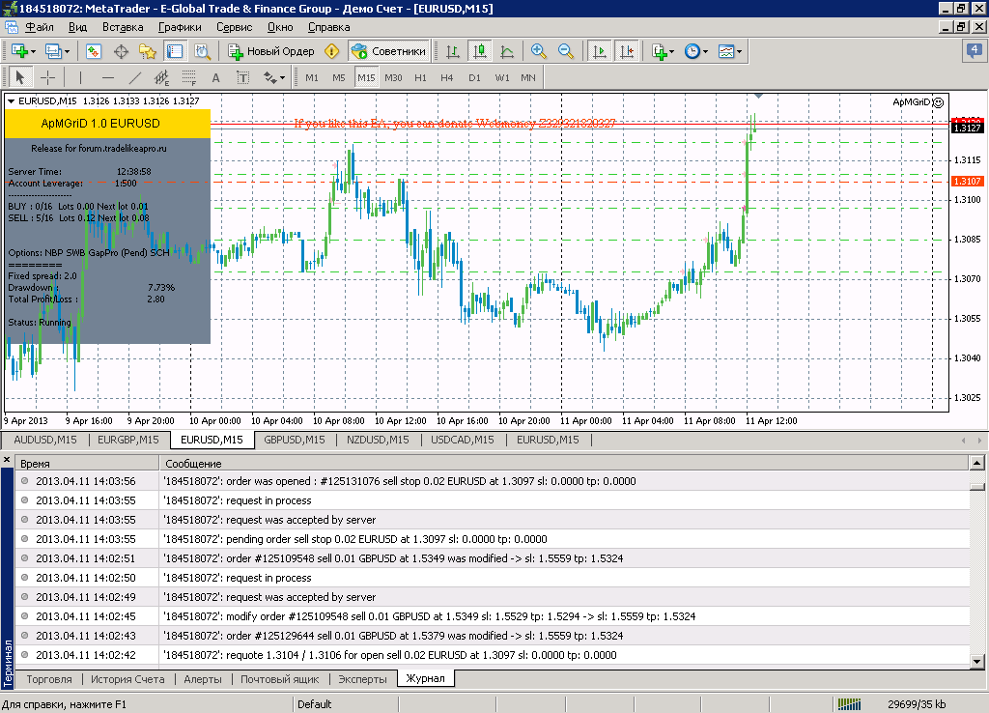Expand the Periods clock dropdown arrow
Screen dimensions: 989x713
pyautogui.click(x=706, y=52)
